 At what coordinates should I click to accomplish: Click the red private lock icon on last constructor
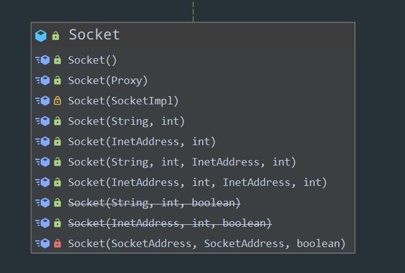point(58,243)
